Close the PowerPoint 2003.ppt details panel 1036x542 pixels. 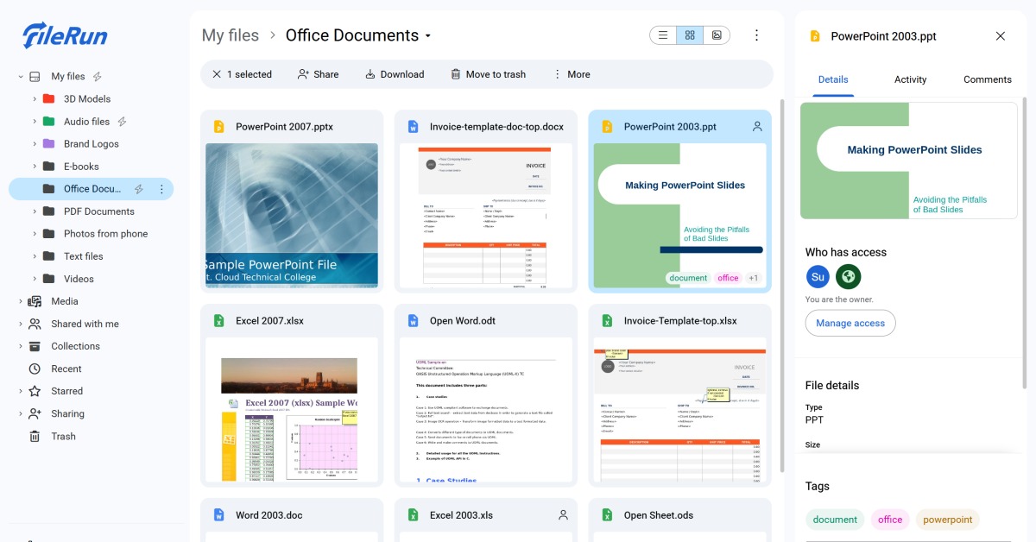tap(1001, 36)
